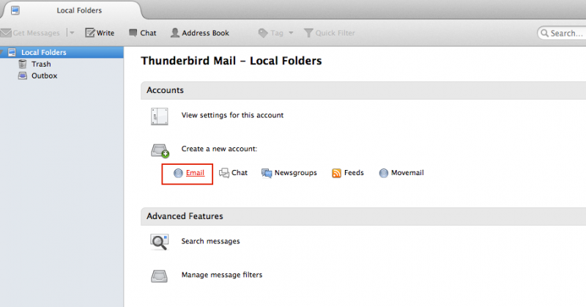Click the Get Messages envelope icon
The image size is (586, 307).
pyautogui.click(x=6, y=33)
